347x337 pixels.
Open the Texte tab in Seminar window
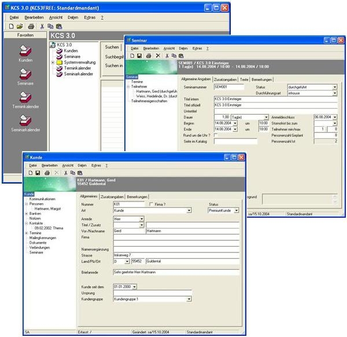[244, 79]
